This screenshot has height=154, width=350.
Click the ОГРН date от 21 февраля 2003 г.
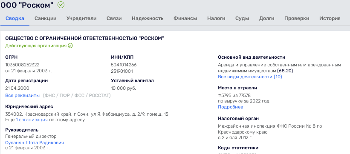[29, 71]
